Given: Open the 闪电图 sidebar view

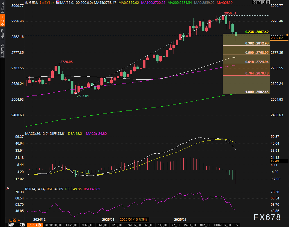Looking at the screenshot, I should click(2, 34).
